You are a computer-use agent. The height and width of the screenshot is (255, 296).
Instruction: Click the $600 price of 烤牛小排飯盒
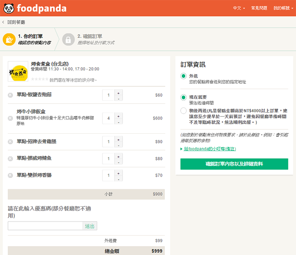(158, 118)
